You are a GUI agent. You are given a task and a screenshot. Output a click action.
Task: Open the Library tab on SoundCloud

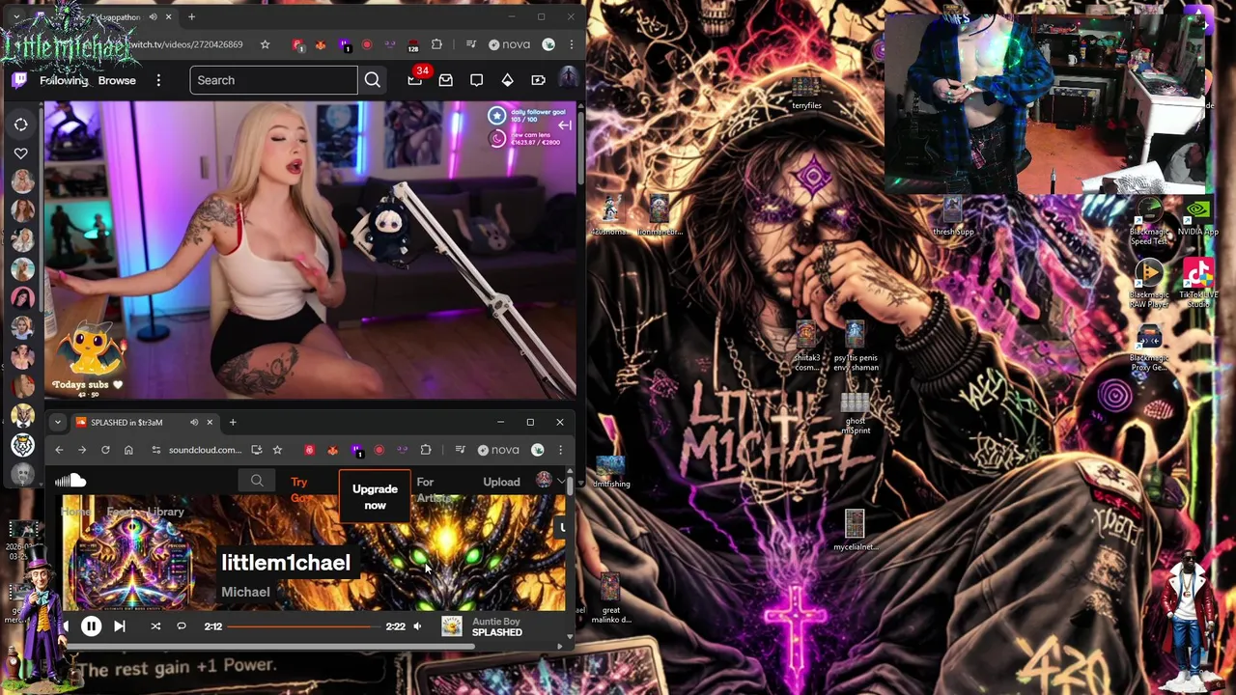165,513
